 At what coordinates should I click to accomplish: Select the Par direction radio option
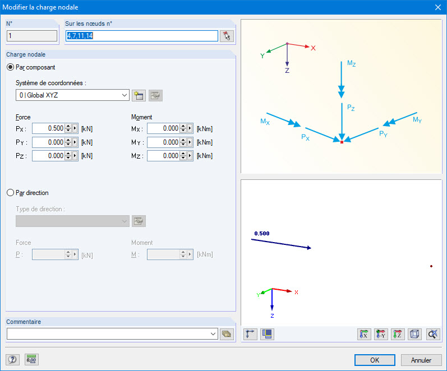coord(10,193)
